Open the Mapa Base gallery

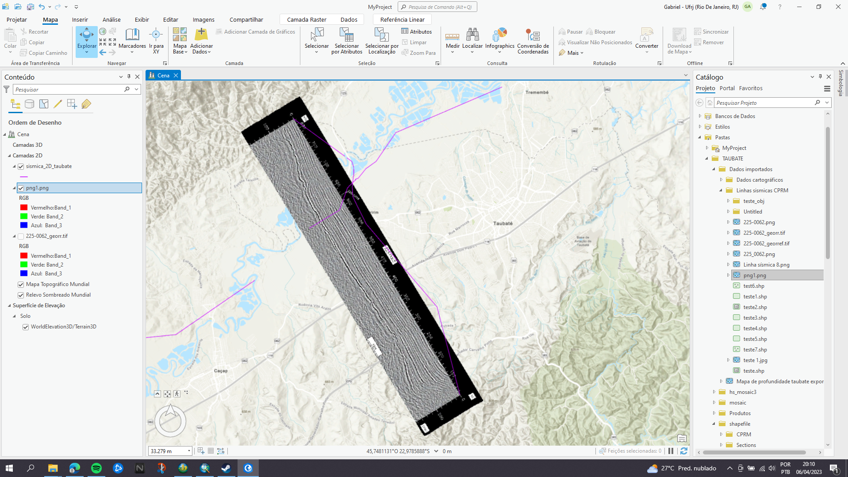[180, 41]
